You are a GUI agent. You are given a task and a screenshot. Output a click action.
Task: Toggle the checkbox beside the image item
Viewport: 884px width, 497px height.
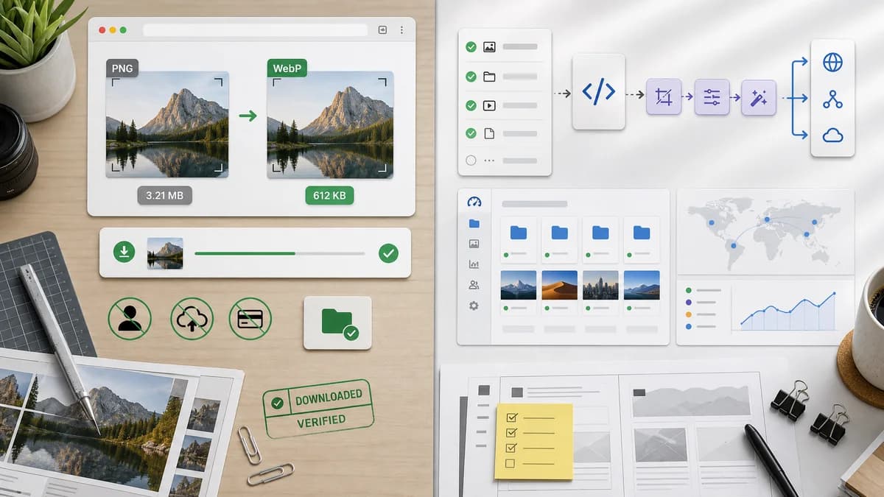[471, 47]
